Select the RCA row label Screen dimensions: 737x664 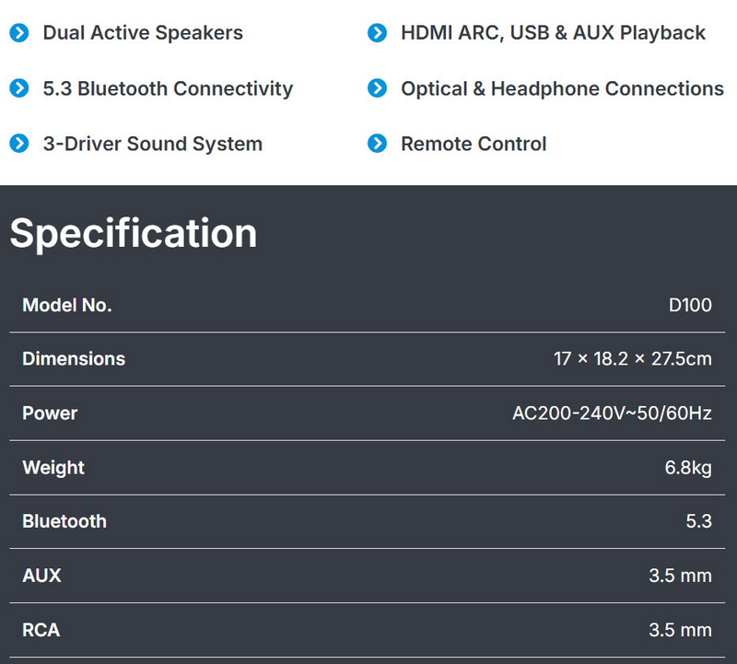tap(41, 630)
